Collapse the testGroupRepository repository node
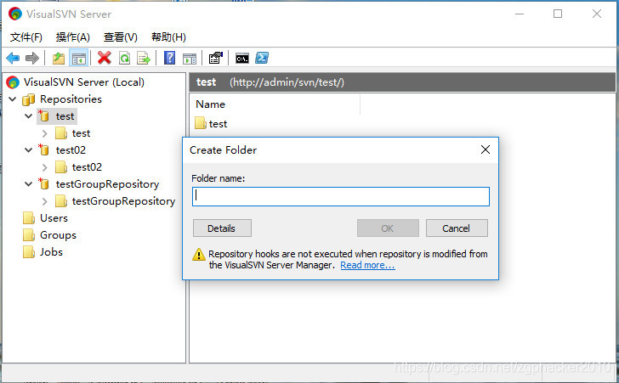 [x=28, y=183]
